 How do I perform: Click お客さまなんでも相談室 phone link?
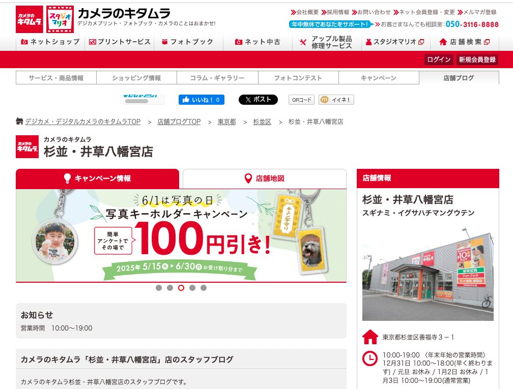pos(437,24)
